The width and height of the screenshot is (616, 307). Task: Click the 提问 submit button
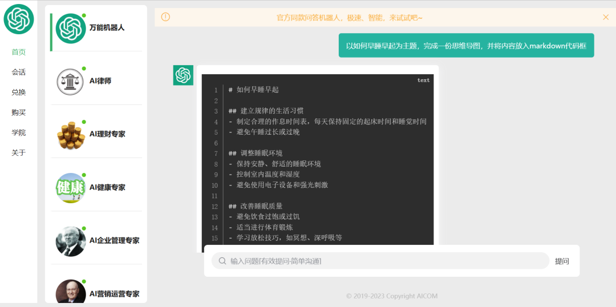coord(562,261)
